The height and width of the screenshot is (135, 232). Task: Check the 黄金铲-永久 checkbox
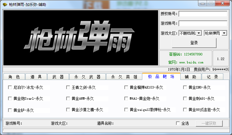click(10, 110)
